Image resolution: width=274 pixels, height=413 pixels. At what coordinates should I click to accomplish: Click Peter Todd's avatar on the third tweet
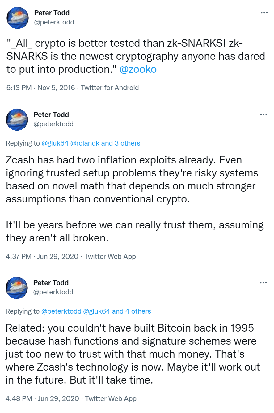17,288
